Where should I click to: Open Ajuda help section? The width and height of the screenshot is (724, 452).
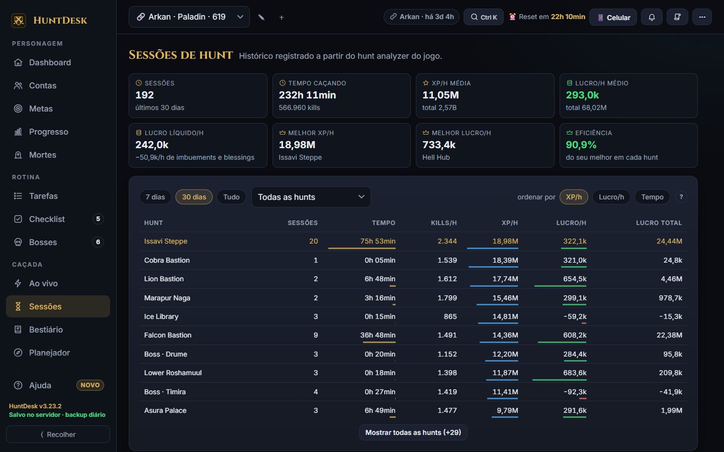click(58, 385)
